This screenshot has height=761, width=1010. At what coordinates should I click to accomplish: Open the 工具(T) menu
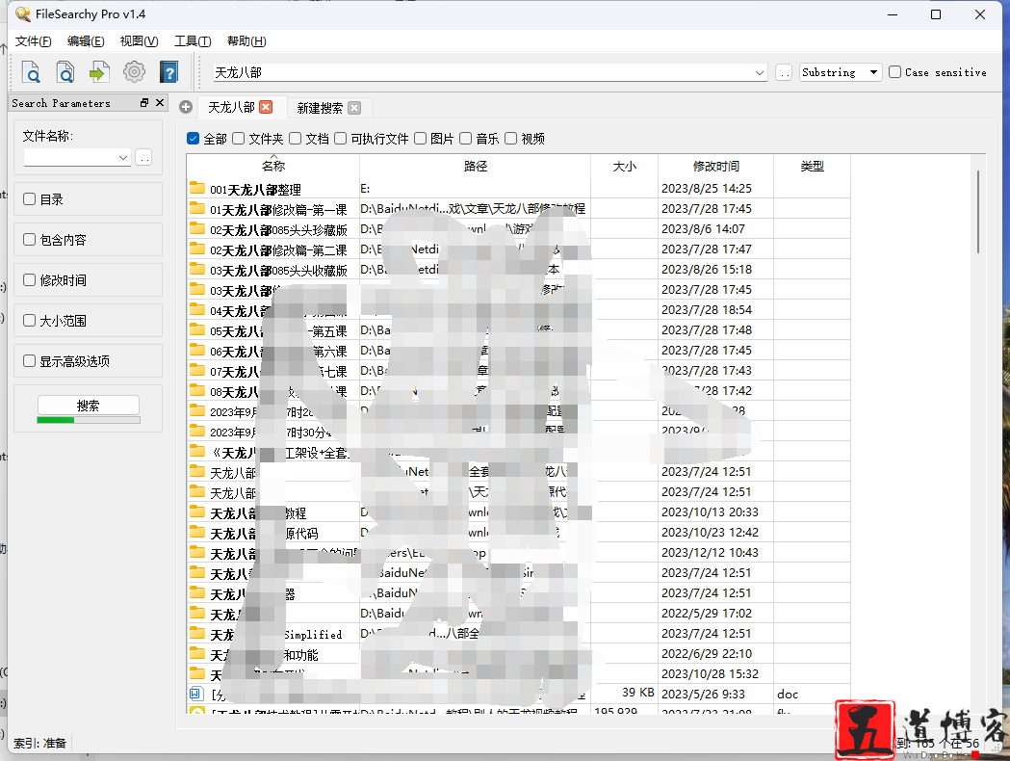pos(193,41)
